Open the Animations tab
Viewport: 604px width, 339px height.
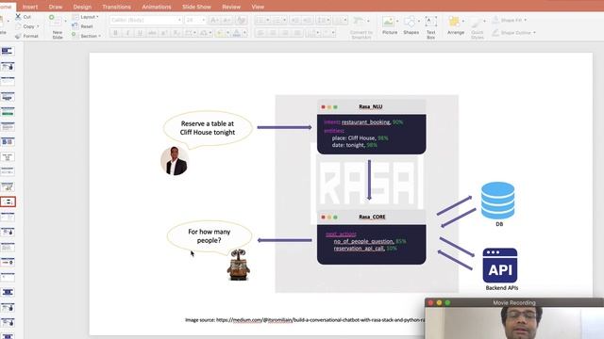click(157, 7)
